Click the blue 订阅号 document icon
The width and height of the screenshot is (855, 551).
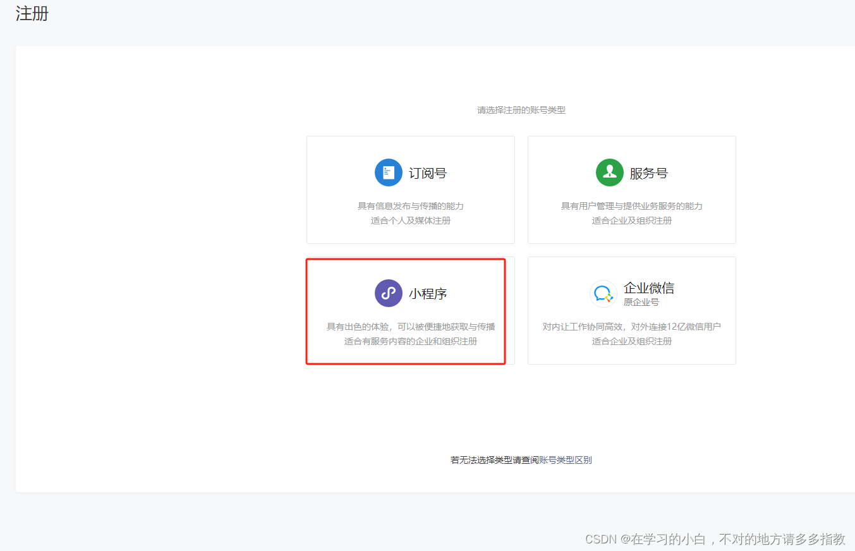(389, 173)
